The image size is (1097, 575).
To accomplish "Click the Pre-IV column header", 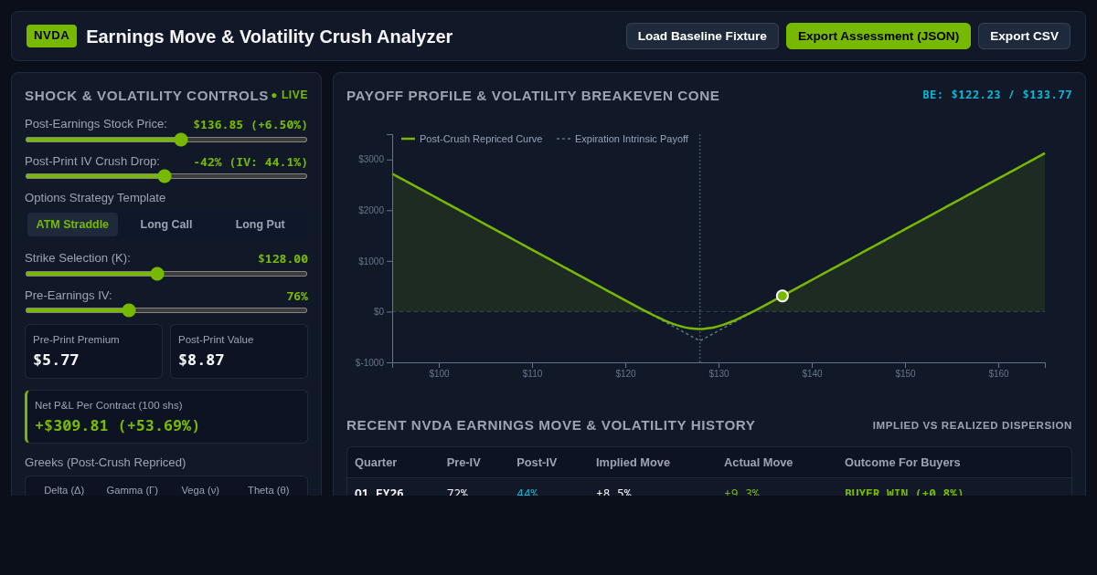I will 463,463.
